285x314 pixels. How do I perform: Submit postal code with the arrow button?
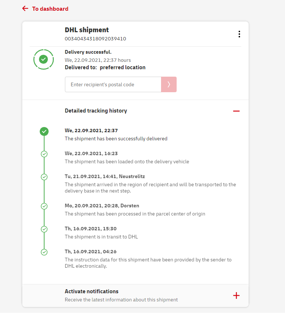pyautogui.click(x=169, y=84)
